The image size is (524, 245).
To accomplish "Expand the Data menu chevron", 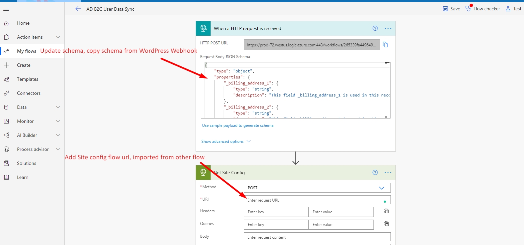I will (x=58, y=107).
